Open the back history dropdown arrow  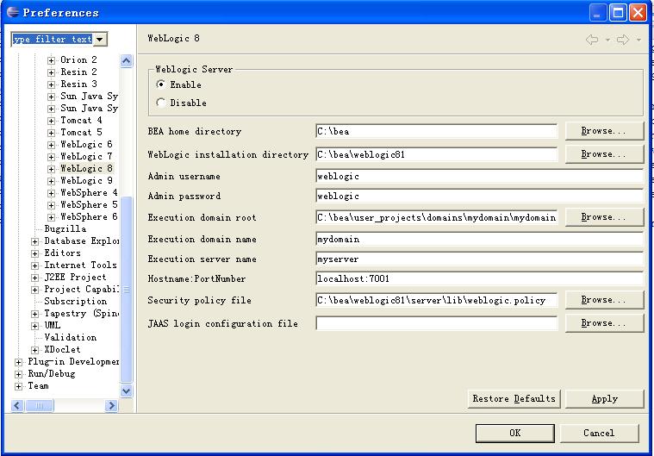607,40
